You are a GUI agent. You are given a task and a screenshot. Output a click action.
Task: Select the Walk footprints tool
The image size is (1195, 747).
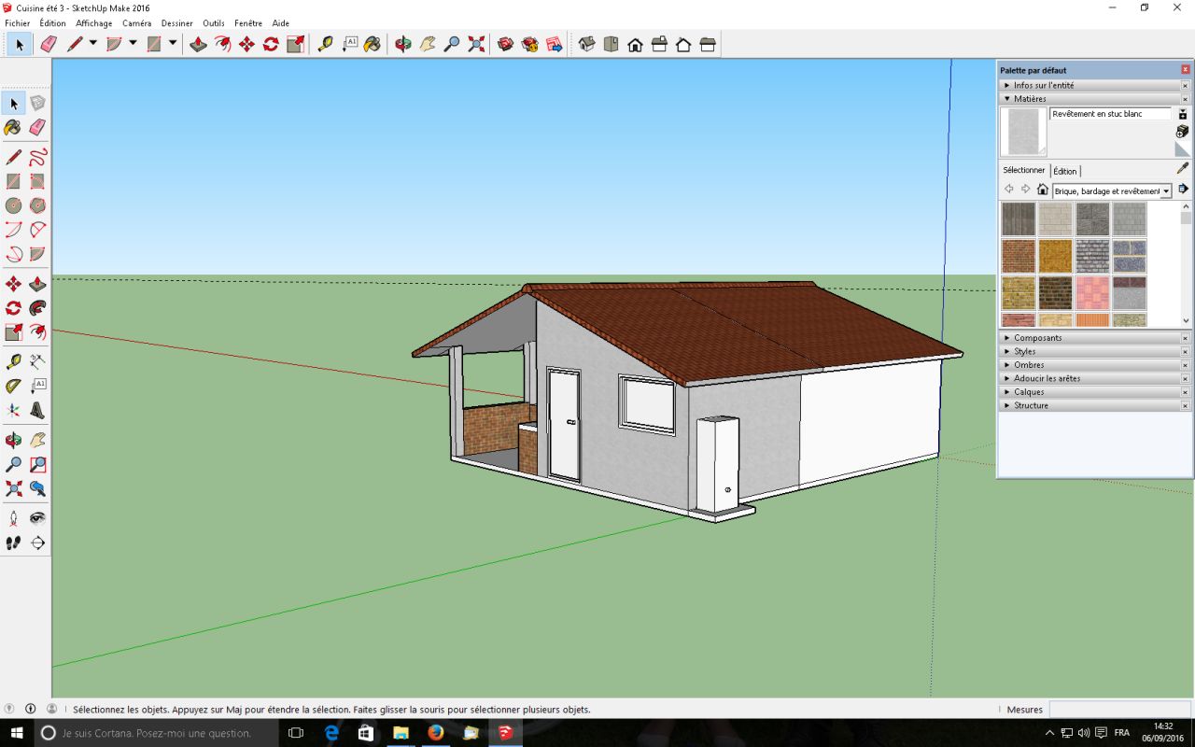point(13,543)
